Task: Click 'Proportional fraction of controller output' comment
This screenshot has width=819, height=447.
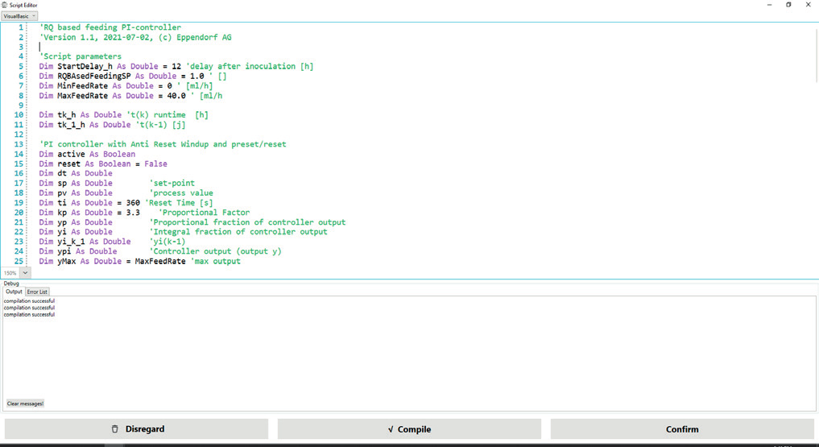Action: coord(247,222)
